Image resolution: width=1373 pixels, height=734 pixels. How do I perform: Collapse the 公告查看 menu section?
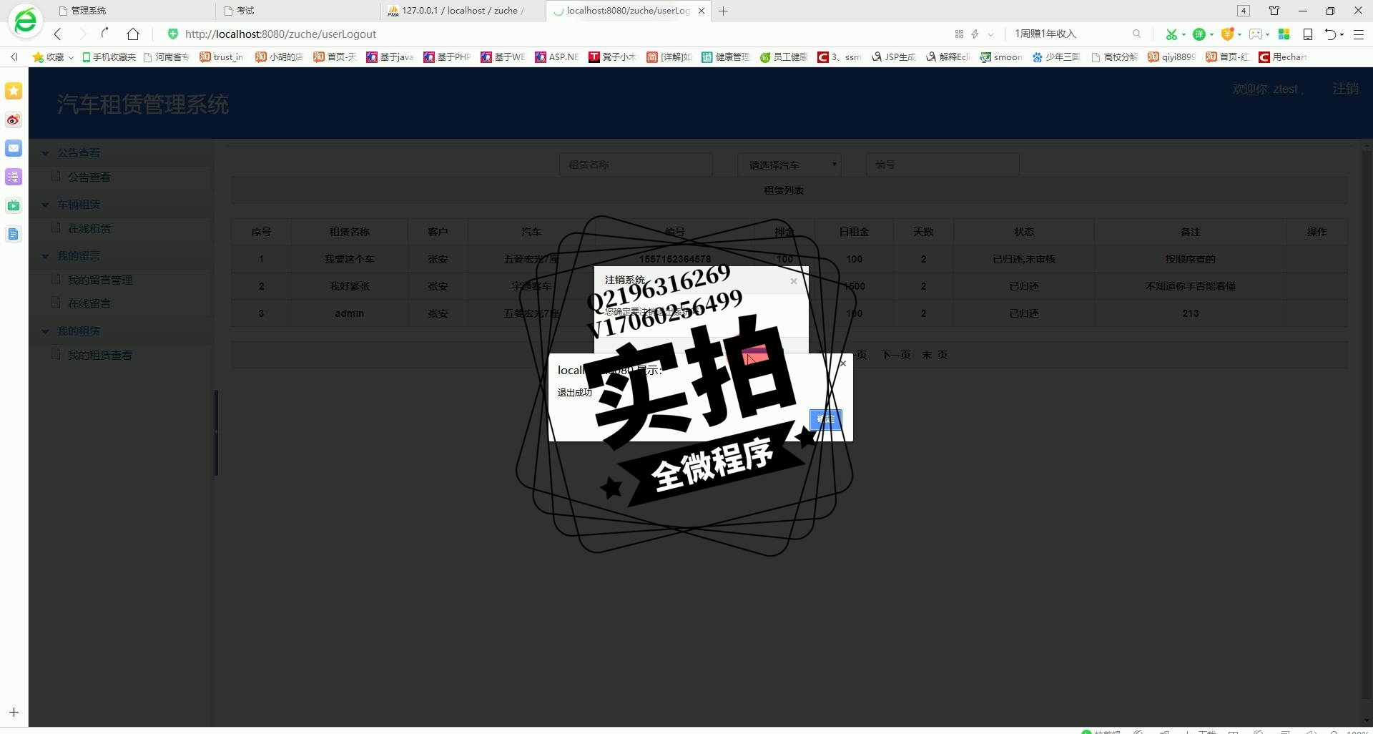[x=79, y=152]
